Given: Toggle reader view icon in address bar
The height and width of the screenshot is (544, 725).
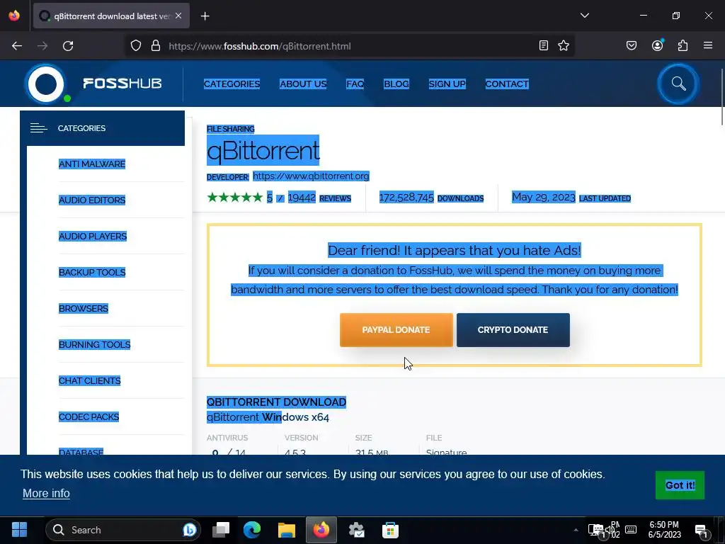Looking at the screenshot, I should coord(544,45).
